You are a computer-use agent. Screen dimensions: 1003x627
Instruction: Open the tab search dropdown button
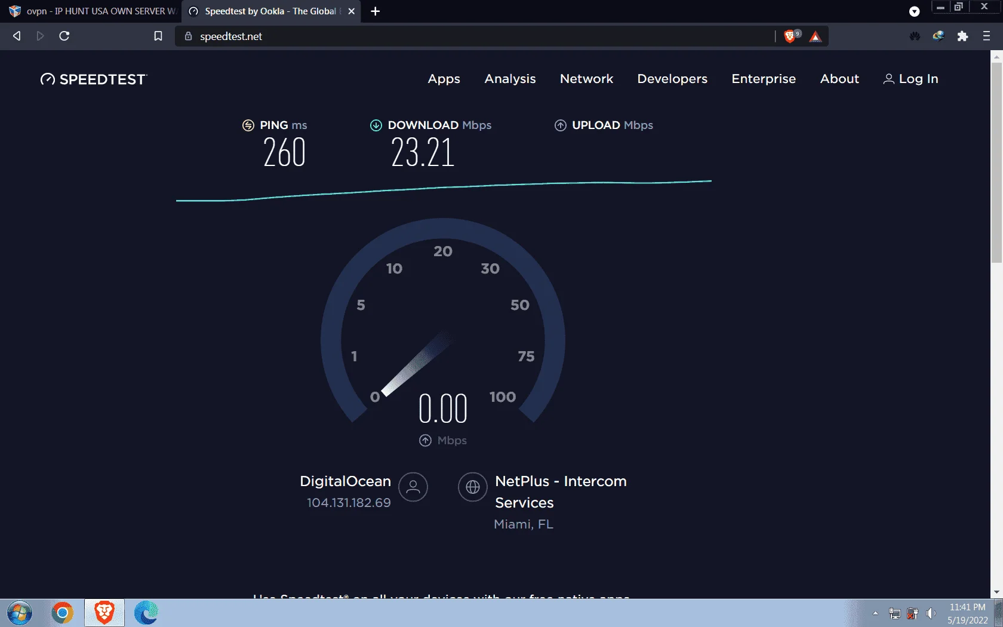[x=914, y=11]
